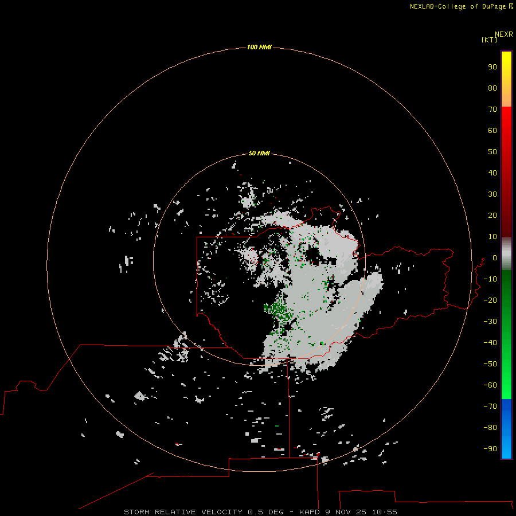Screen dimensions: 516x516
Task: Click the 100 NMI range ring label
Action: pos(259,47)
